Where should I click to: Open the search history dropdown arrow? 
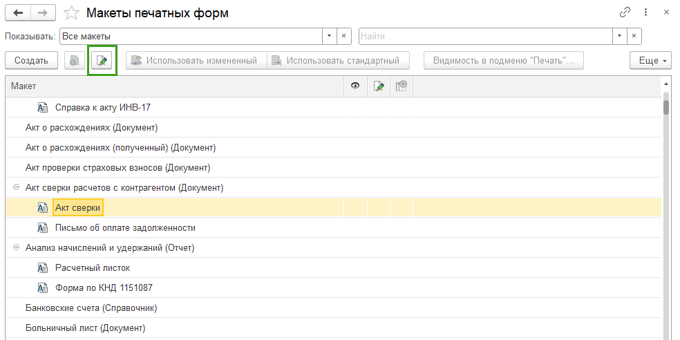[619, 37]
